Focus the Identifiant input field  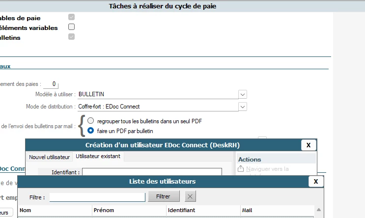(x=152, y=172)
